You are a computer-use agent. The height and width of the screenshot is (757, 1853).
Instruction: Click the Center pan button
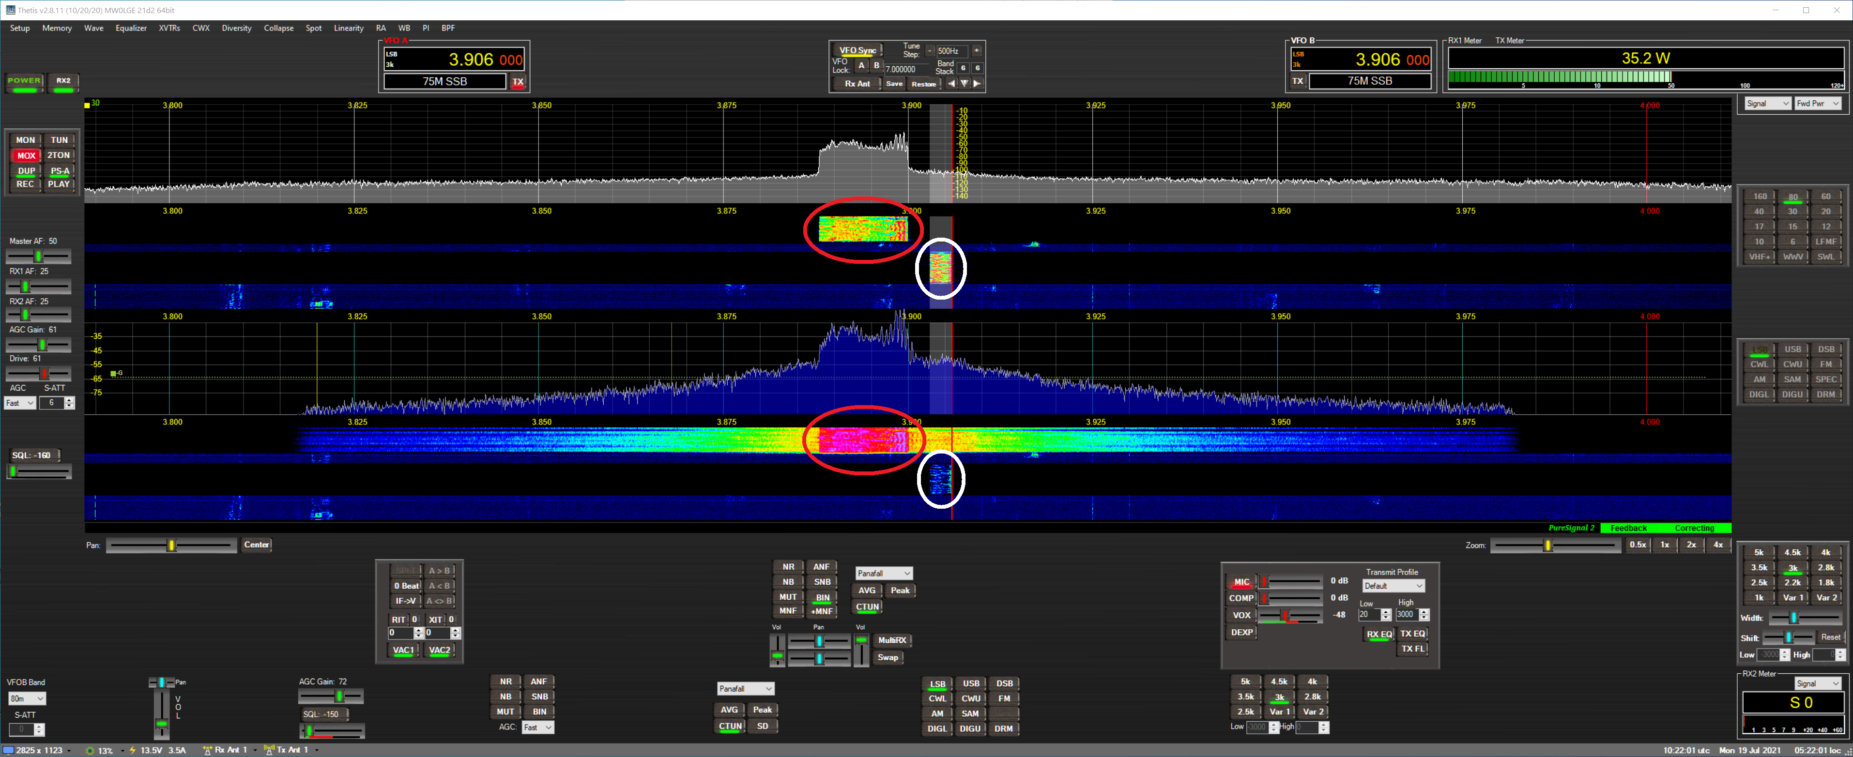[x=256, y=545]
